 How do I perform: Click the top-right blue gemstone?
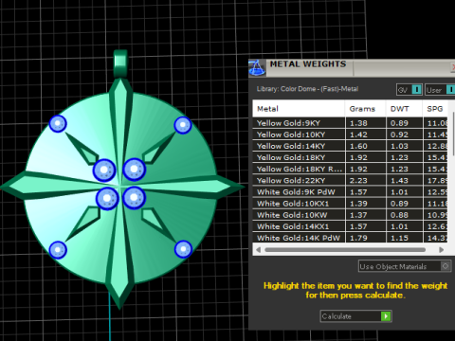tap(183, 125)
